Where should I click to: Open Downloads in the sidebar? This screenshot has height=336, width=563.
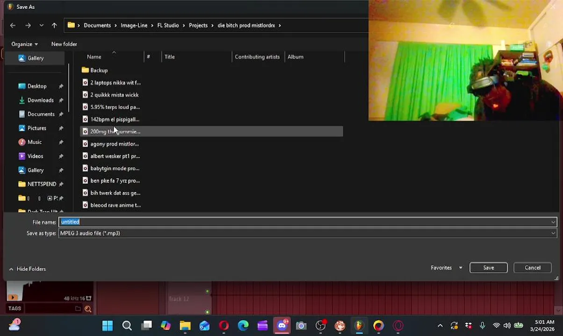[40, 100]
